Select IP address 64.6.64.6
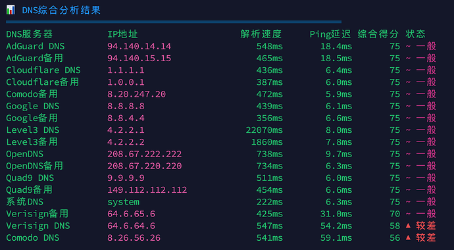Image resolution: width=454 pixels, height=250 pixels. (x=131, y=226)
